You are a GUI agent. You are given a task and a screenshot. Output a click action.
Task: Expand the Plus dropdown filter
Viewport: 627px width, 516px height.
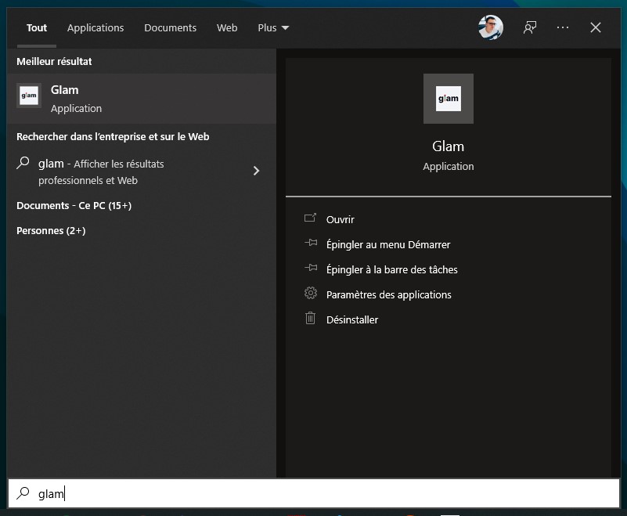click(x=273, y=27)
